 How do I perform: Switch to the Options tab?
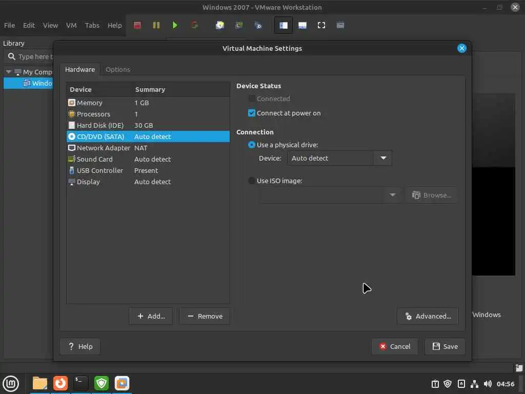(x=118, y=69)
